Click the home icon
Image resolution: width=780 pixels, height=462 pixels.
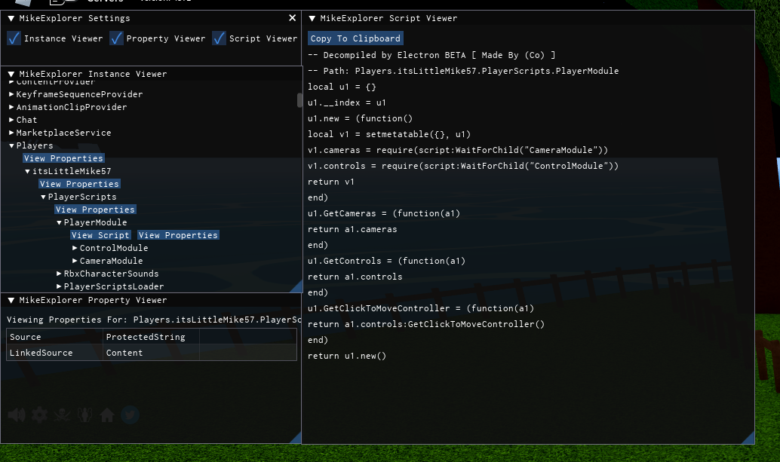(106, 415)
